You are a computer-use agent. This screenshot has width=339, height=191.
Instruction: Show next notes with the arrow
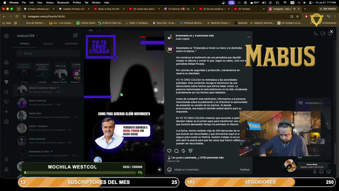(x=77, y=74)
